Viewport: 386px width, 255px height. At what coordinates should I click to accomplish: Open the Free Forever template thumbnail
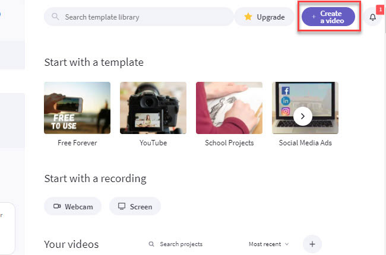(77, 108)
